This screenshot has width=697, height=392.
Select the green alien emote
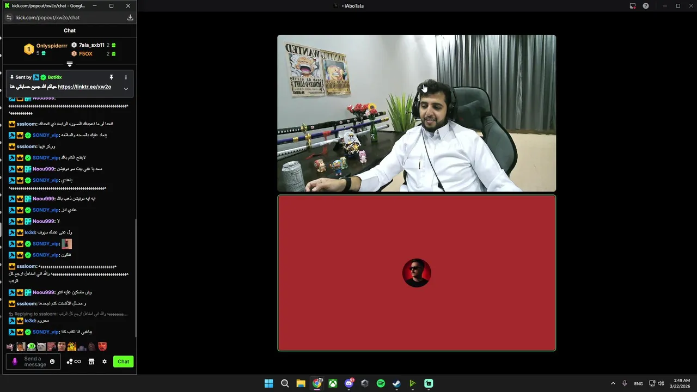[31, 347]
